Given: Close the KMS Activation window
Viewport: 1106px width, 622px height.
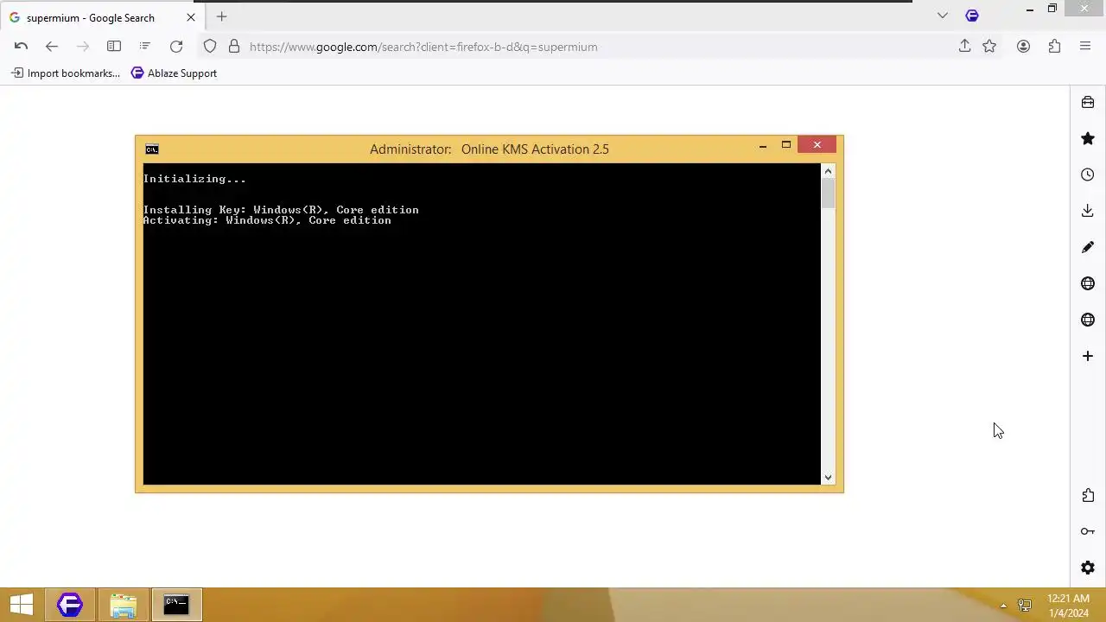Looking at the screenshot, I should click(x=817, y=145).
